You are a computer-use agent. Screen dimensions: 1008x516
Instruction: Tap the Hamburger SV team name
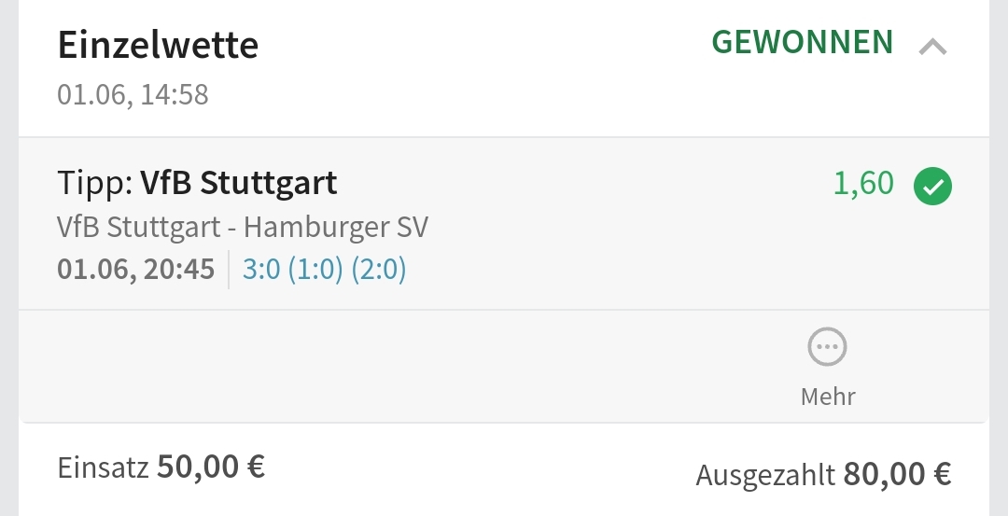coord(336,227)
